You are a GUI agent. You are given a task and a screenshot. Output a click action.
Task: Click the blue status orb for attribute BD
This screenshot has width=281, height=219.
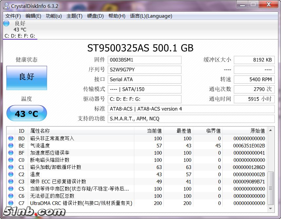point(11,138)
